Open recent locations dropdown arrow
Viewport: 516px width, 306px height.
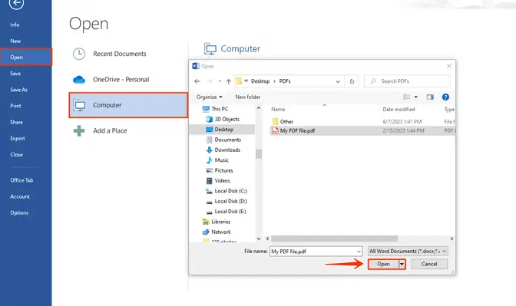[220, 81]
